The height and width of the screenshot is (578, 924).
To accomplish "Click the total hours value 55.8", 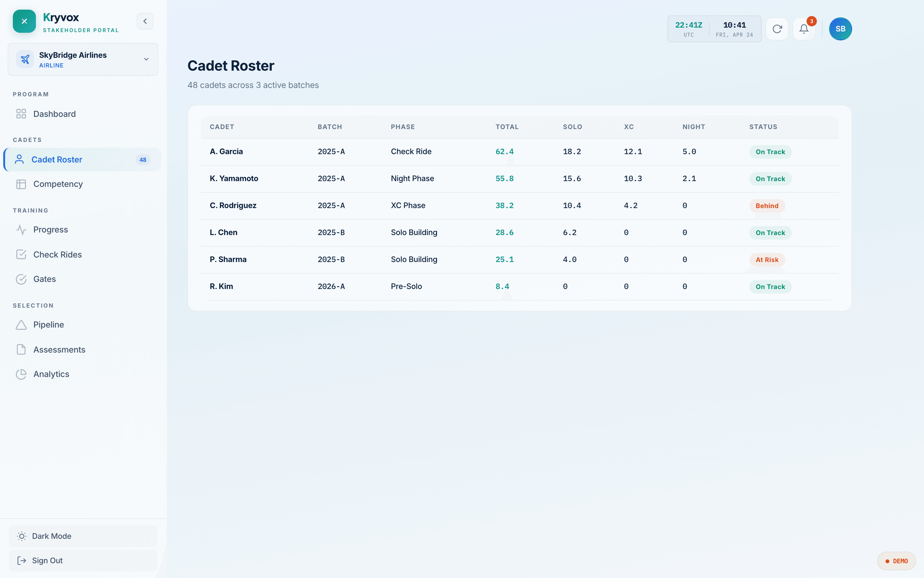I will point(504,179).
